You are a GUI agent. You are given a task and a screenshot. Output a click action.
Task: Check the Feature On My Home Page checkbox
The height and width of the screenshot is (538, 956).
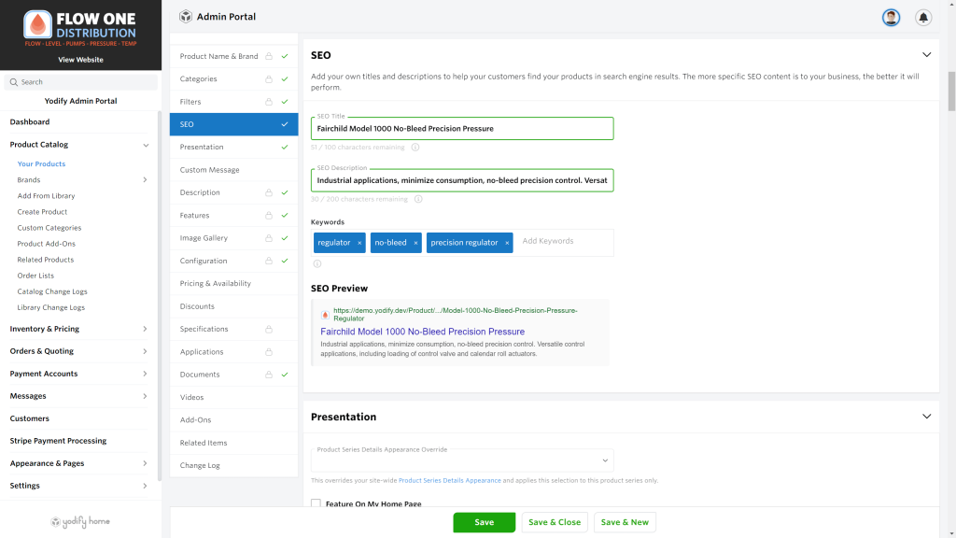tap(316, 503)
